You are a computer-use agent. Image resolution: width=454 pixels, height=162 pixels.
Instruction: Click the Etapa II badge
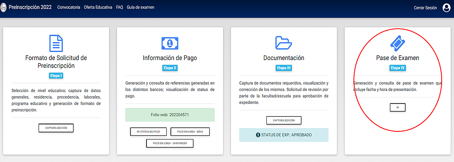170,68
